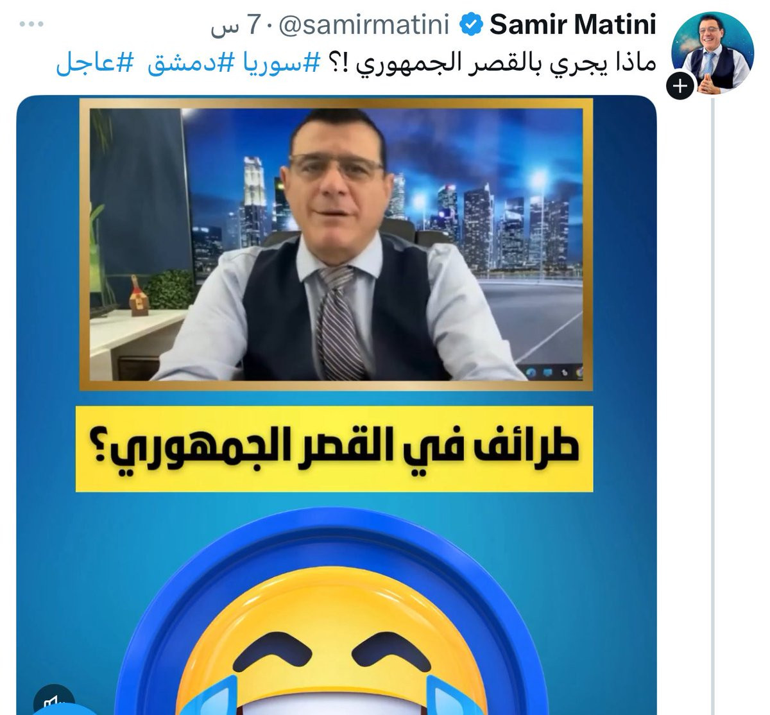Click the blue verified checkmark badge

(x=474, y=26)
